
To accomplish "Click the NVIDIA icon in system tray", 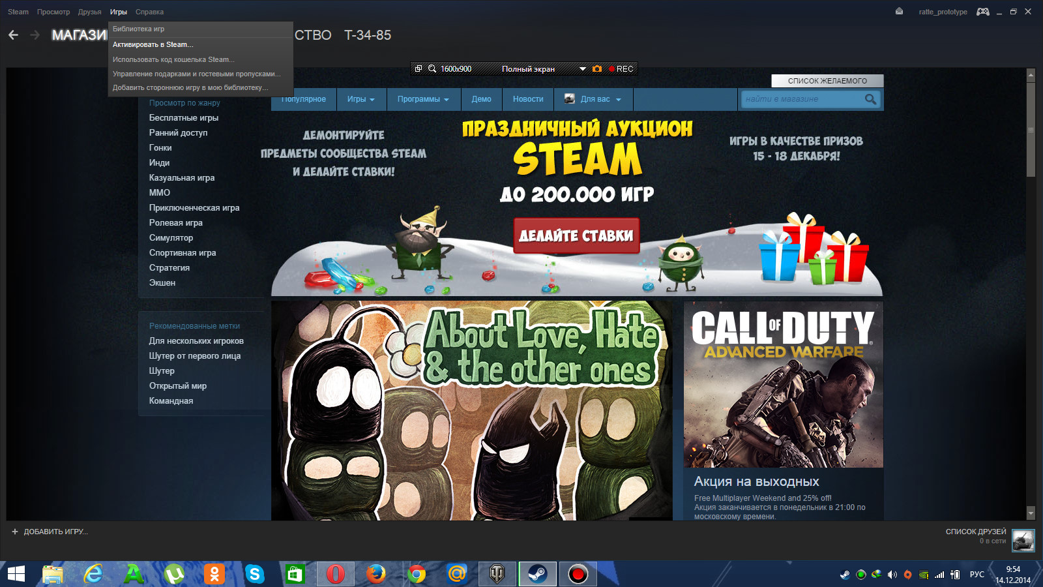I will (923, 575).
